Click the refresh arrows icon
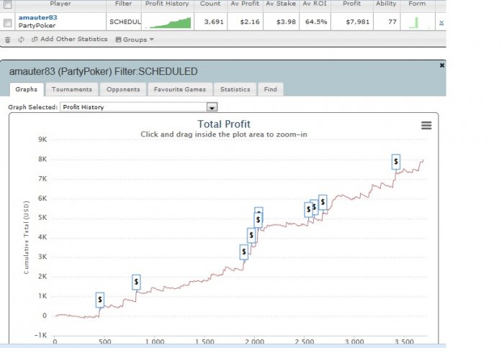 pyautogui.click(x=21, y=40)
